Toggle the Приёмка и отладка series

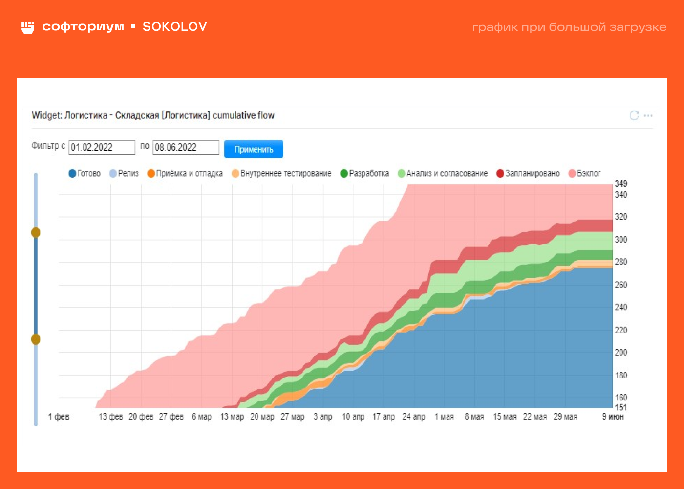point(185,173)
